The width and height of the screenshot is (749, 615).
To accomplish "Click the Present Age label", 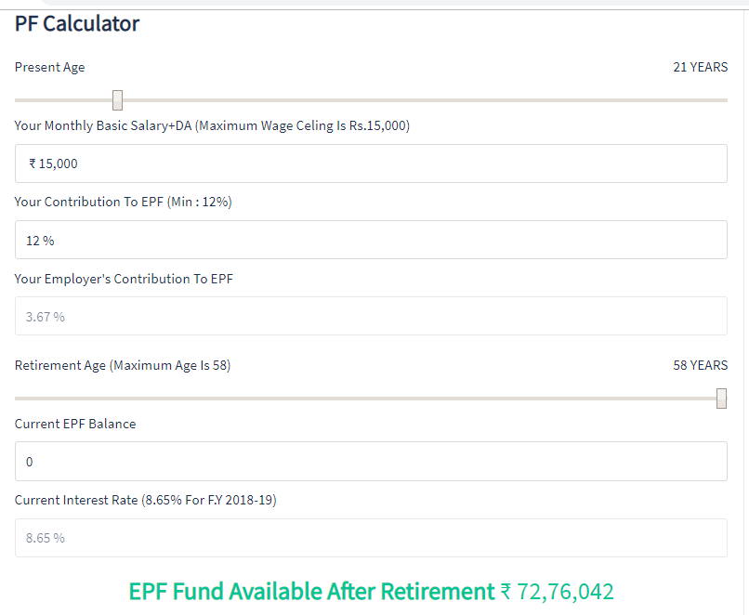I will click(x=49, y=67).
